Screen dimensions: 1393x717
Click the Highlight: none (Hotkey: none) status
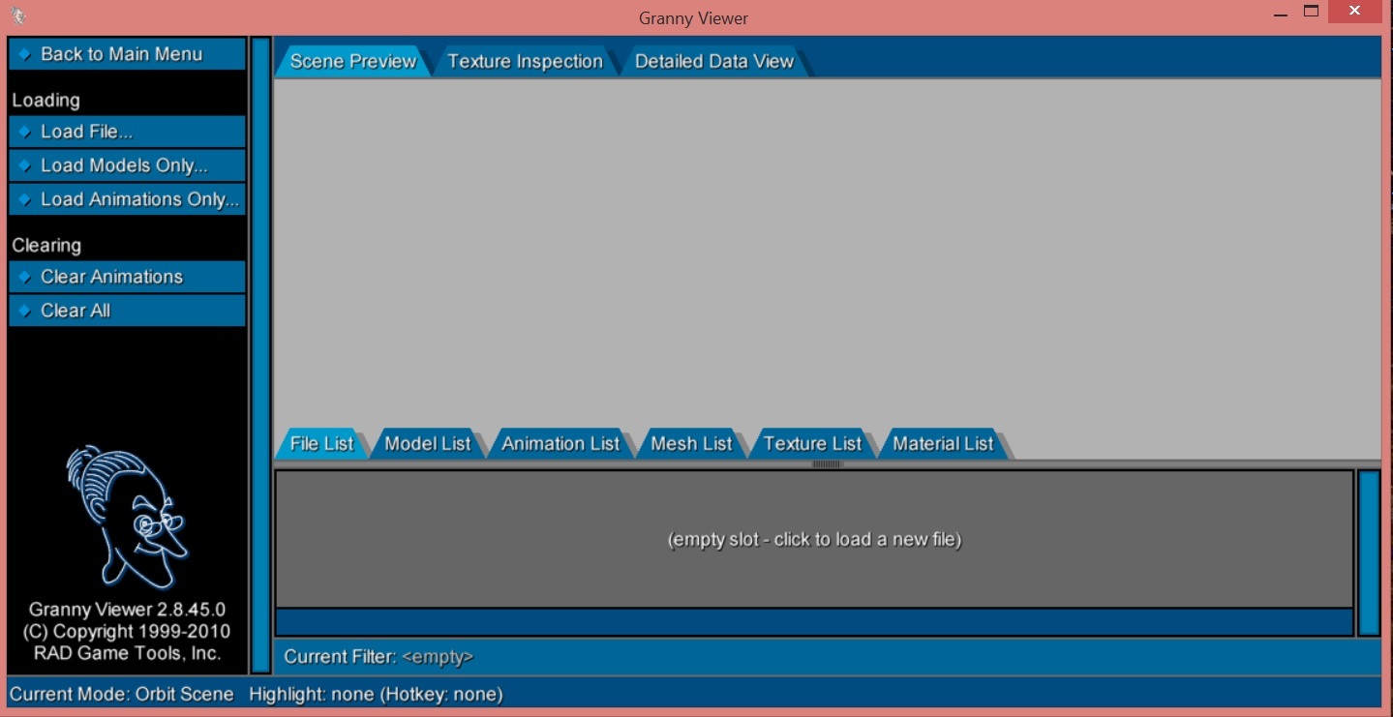point(376,694)
